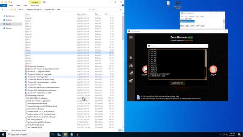The image size is (243, 137).
Task: Open the notifications center in system tray
Action: (239, 134)
